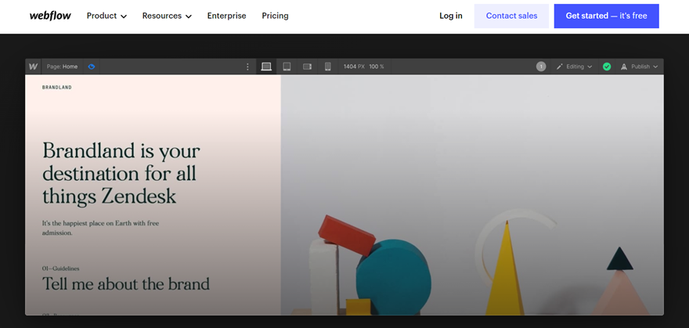Viewport: 689px width, 328px height.
Task: Expand the Resources menu
Action: tap(167, 16)
